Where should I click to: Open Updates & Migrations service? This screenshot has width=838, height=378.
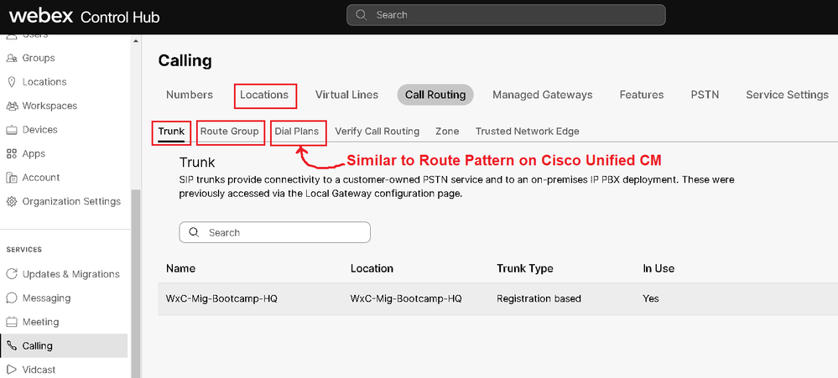coord(71,274)
